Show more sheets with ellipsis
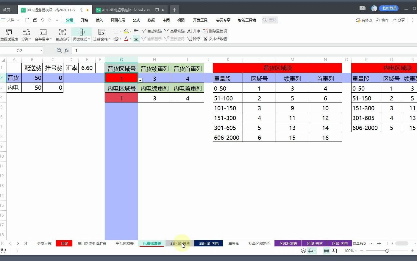Image resolution: width=417 pixels, height=261 pixels. tap(371, 243)
